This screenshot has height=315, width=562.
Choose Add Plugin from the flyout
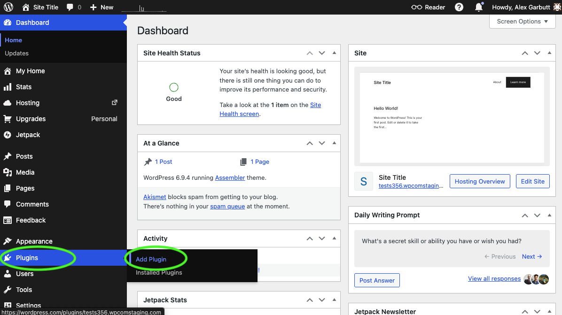coord(151,259)
